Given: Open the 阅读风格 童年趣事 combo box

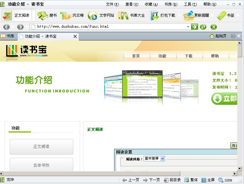Looking at the screenshot, I should pos(154,158).
